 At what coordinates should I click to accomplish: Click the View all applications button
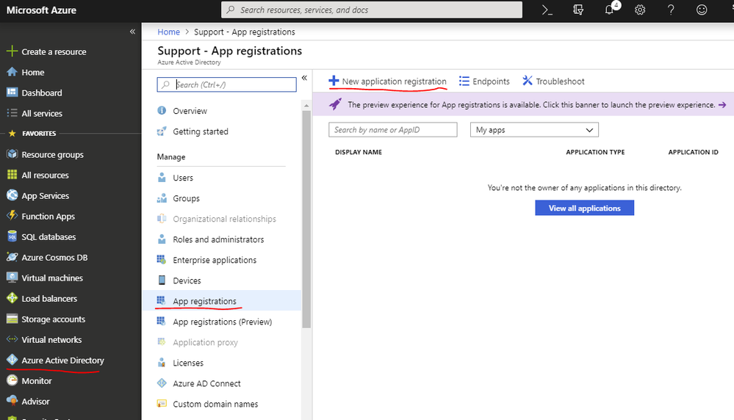[x=584, y=209]
